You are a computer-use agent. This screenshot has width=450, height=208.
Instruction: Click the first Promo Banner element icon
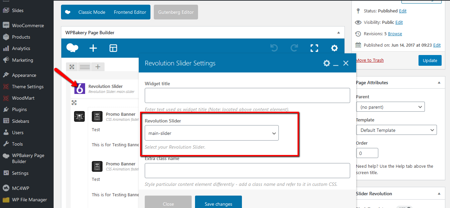click(x=97, y=116)
